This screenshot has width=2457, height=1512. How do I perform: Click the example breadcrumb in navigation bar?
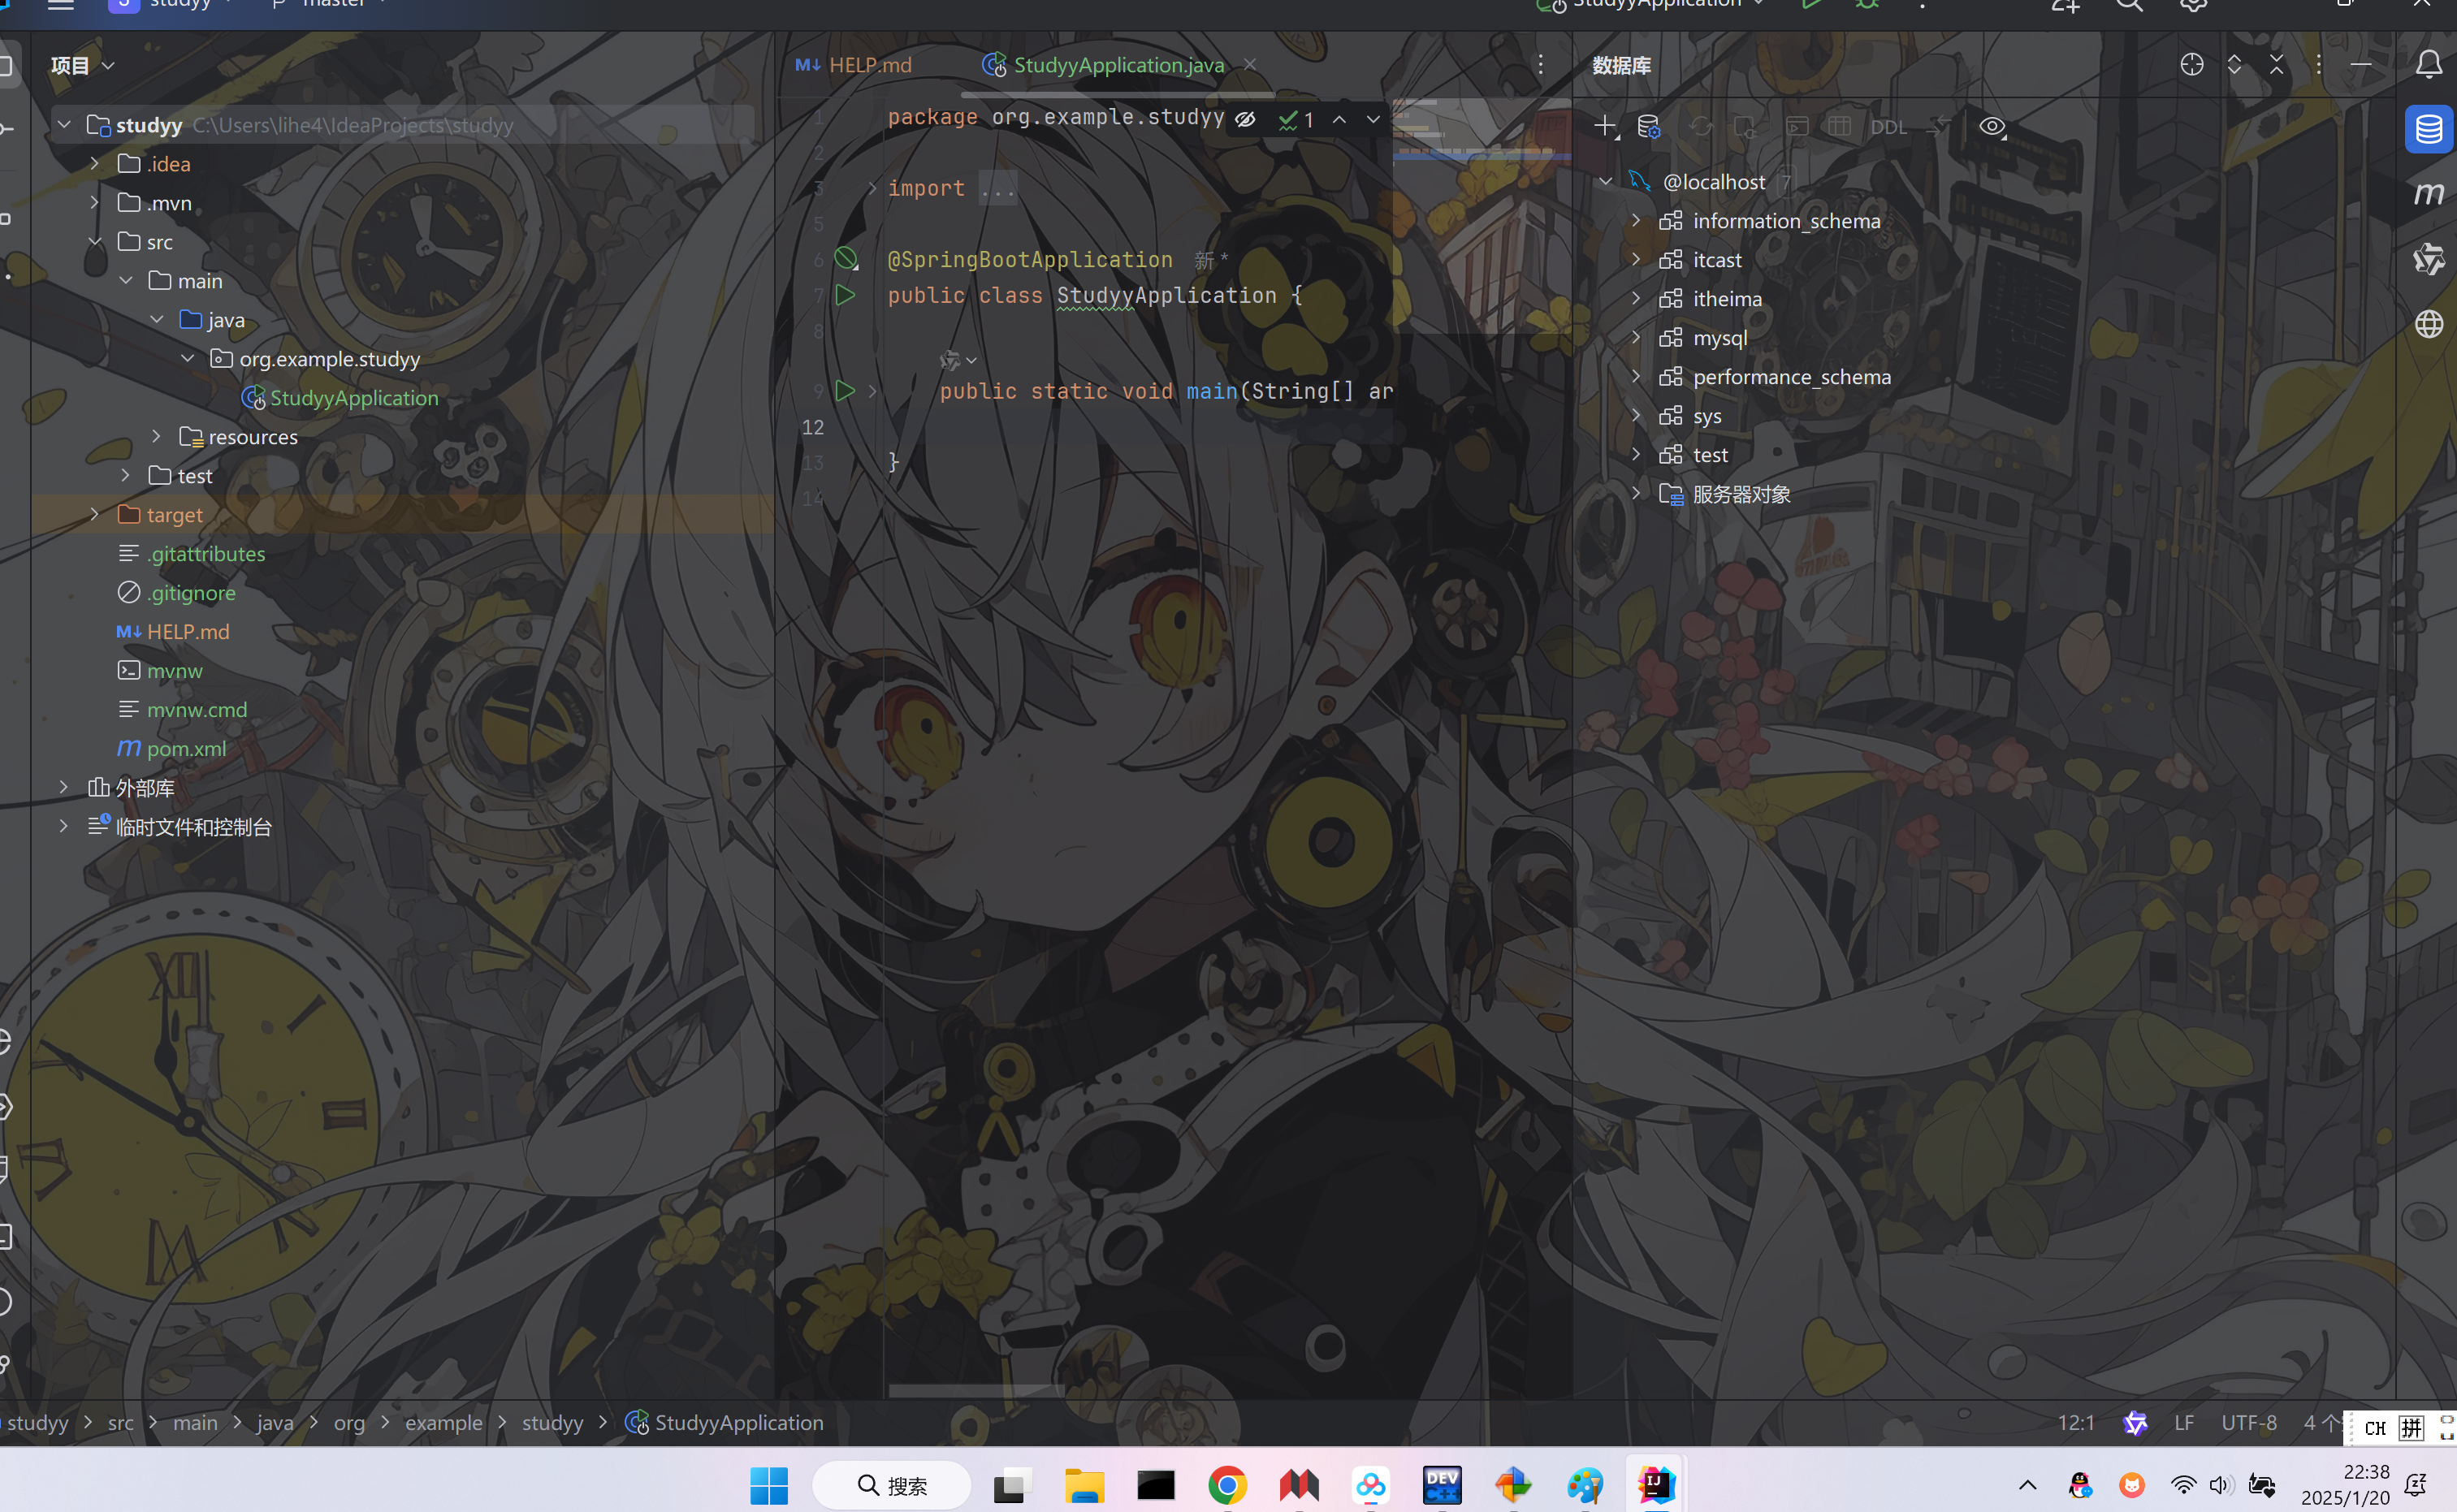(443, 1422)
